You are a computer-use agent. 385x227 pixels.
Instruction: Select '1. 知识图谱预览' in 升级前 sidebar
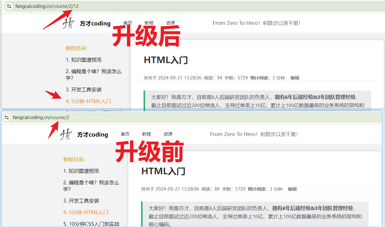[81, 171]
